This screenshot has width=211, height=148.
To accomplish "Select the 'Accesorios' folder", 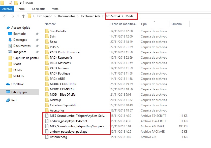I will tap(57, 110).
